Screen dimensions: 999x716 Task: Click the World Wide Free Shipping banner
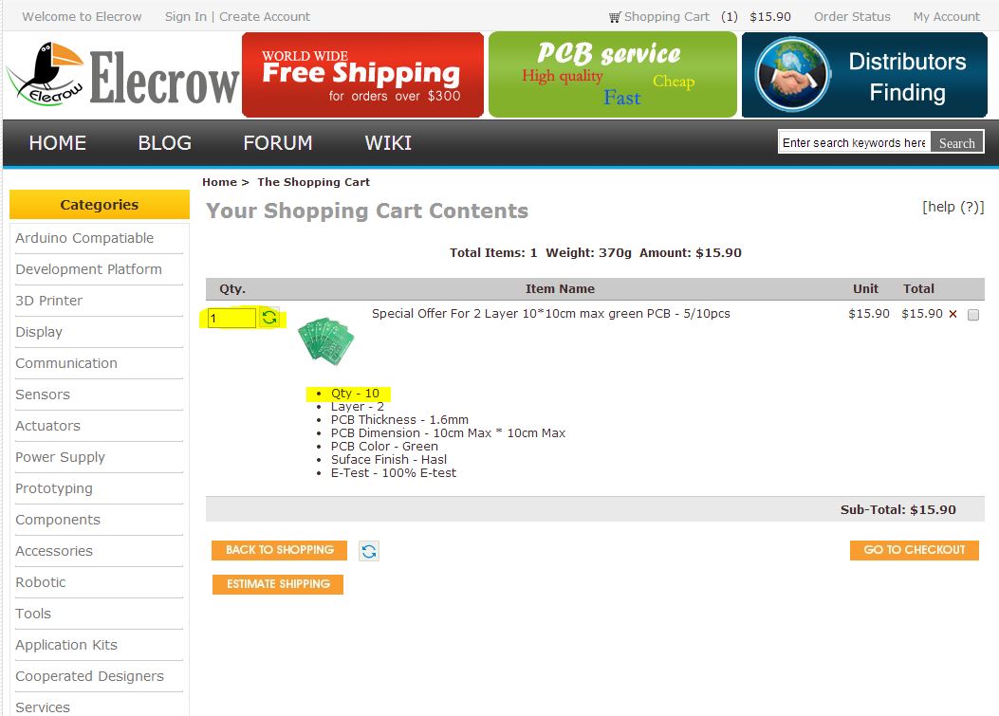click(x=362, y=75)
